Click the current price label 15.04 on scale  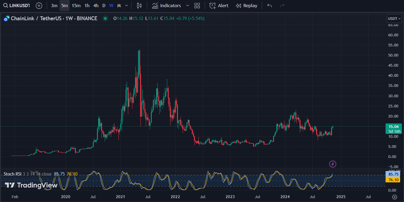[x=394, y=126]
